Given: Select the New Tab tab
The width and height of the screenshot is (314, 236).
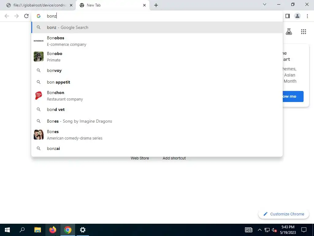Looking at the screenshot, I should (113, 5).
